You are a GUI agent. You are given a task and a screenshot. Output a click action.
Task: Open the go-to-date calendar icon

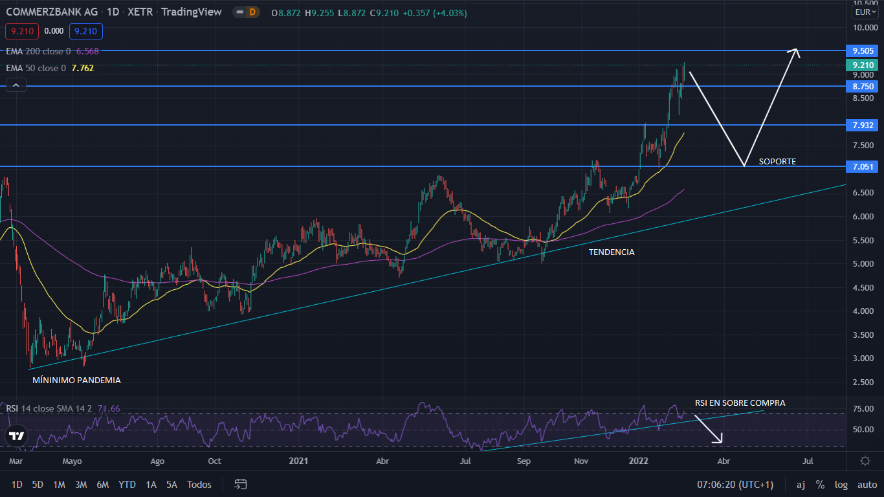tap(241, 484)
